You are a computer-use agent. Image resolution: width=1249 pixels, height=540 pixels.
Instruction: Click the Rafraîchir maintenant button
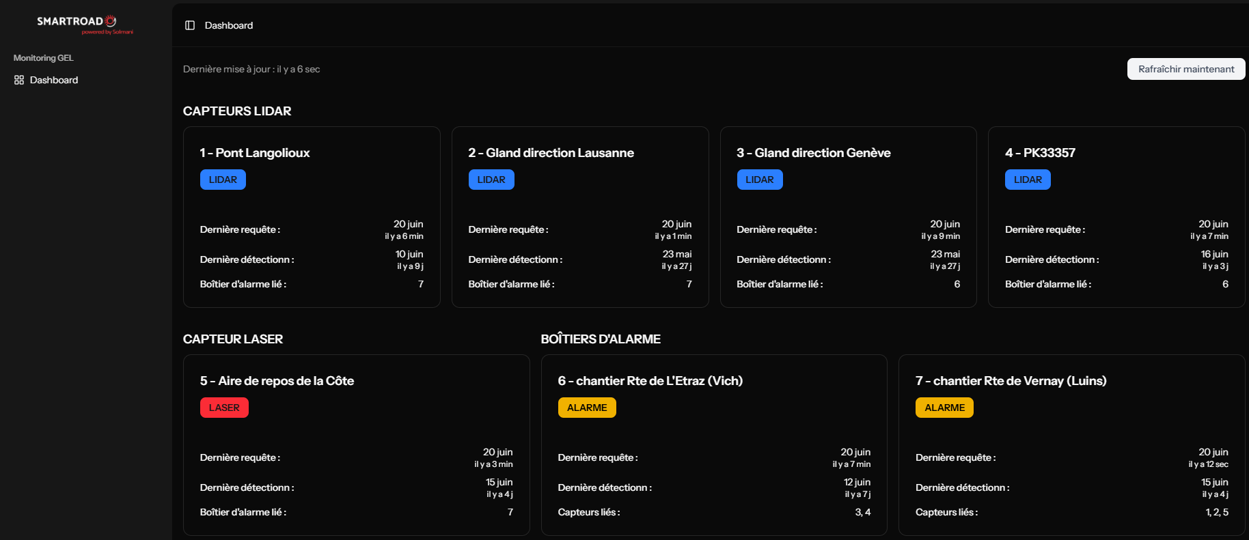(x=1185, y=69)
